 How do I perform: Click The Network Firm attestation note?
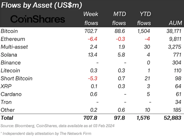point(45,134)
